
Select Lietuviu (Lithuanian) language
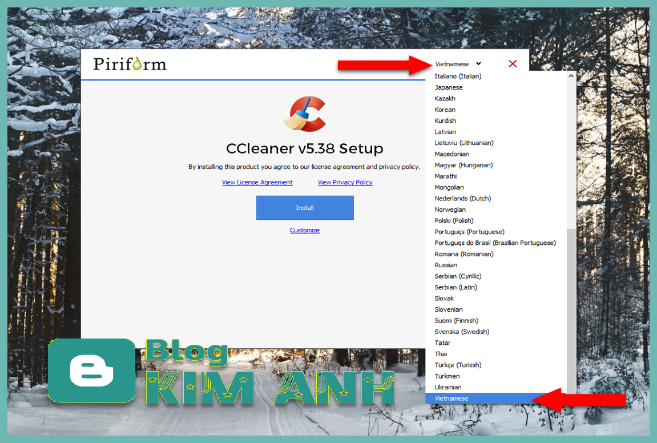tap(496, 143)
